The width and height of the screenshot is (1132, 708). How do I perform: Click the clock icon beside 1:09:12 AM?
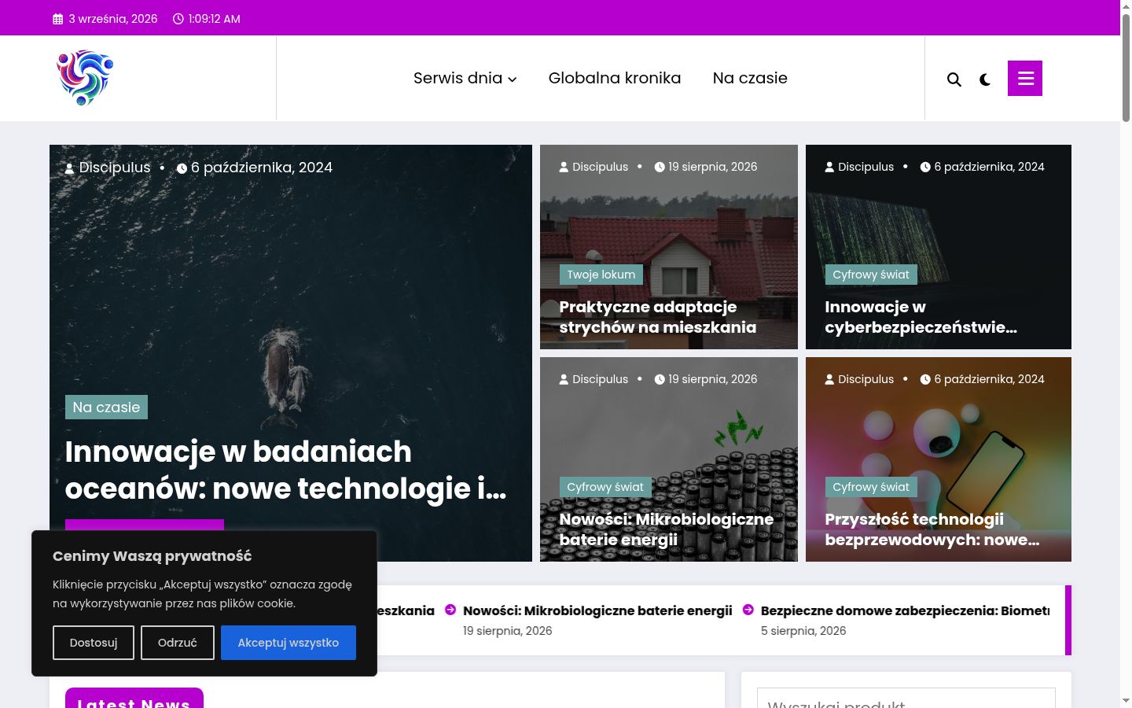(178, 19)
